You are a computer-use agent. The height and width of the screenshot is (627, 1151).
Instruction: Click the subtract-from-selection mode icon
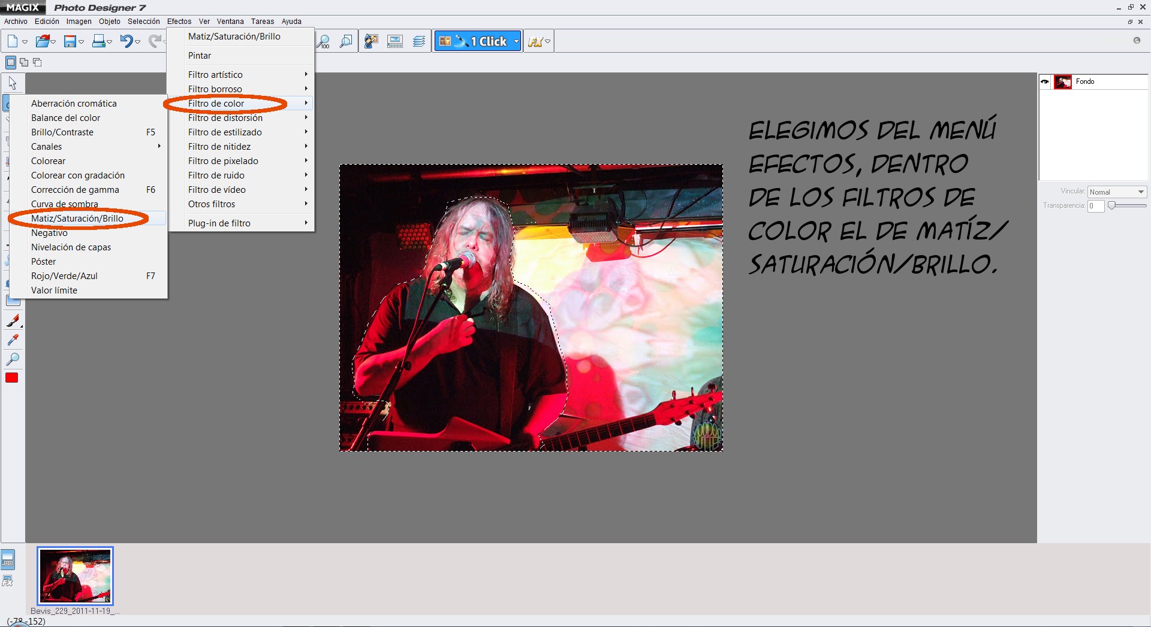click(x=37, y=62)
